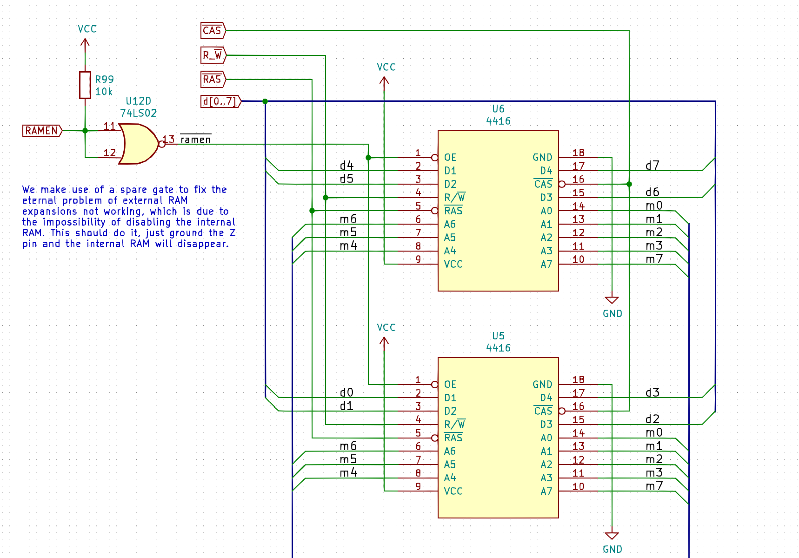
Task: Select the d4 net label
Action: (x=346, y=166)
